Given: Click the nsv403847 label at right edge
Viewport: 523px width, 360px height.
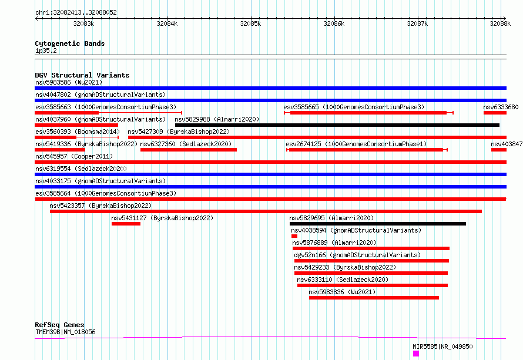Looking at the screenshot, I should tap(507, 144).
